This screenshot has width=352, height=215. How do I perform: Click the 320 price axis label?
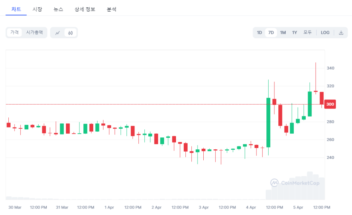pos(331,86)
